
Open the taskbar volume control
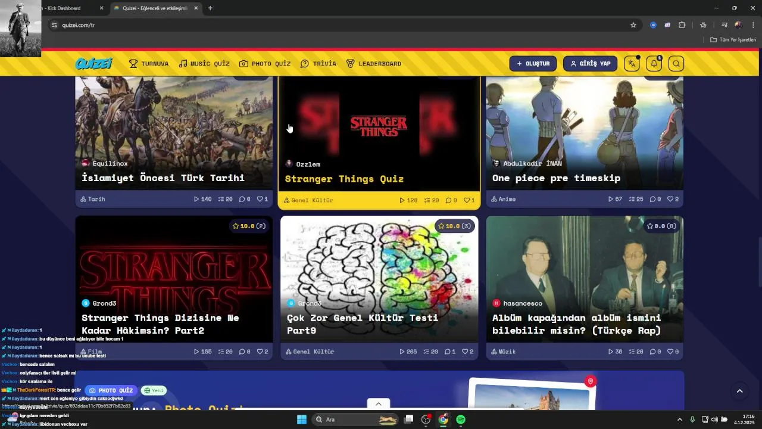[x=714, y=419]
